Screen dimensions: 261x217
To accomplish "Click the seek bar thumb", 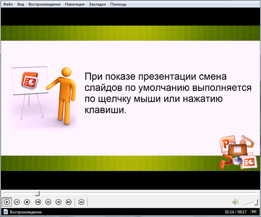I will coord(37,193).
